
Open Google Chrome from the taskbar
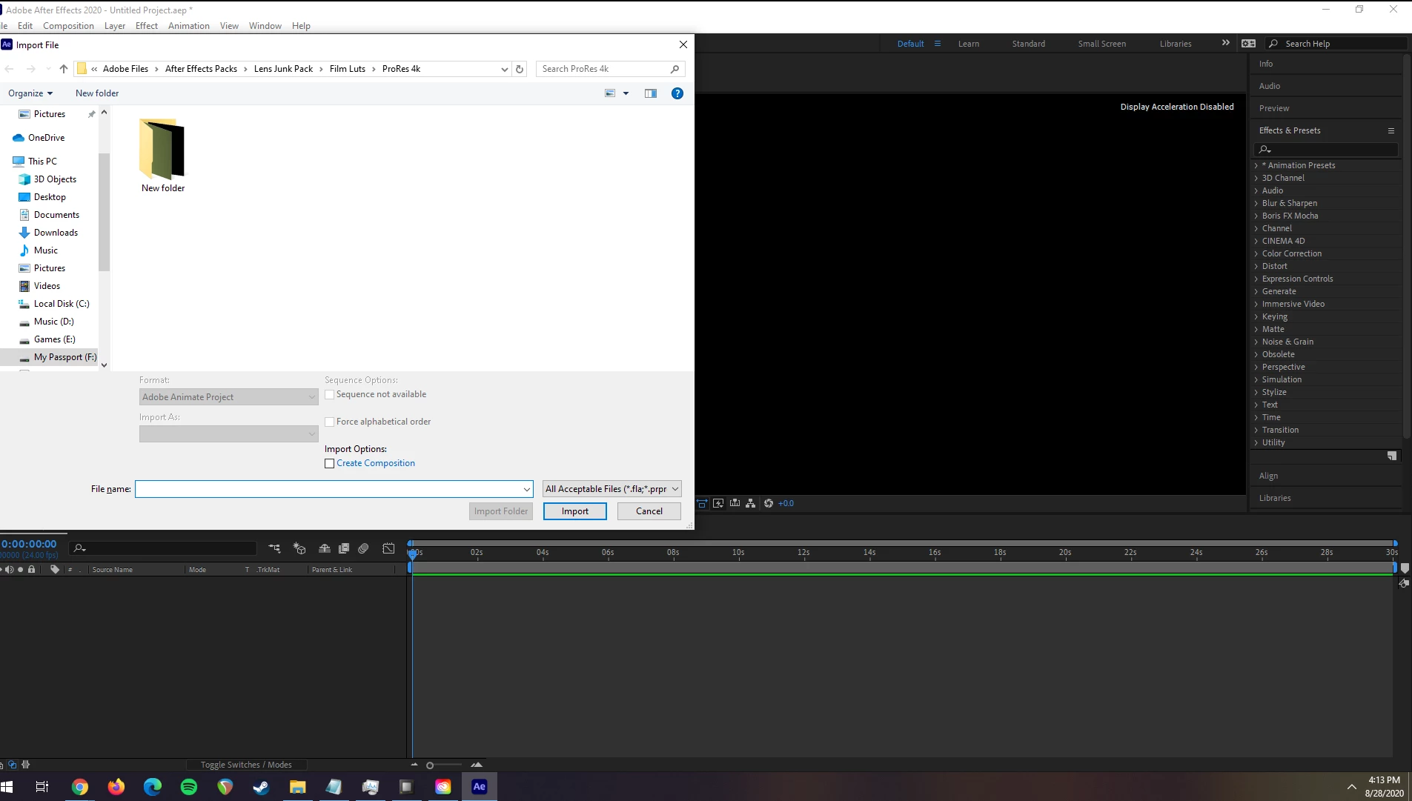[80, 787]
